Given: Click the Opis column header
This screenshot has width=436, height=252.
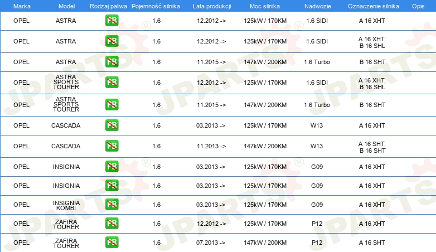Looking at the screenshot, I should [x=418, y=6].
